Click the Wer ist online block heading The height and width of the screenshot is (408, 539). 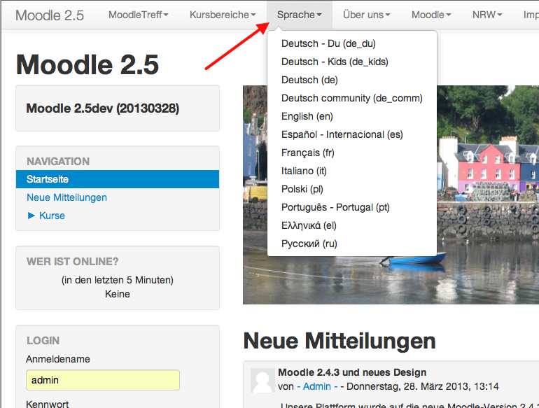click(x=73, y=262)
